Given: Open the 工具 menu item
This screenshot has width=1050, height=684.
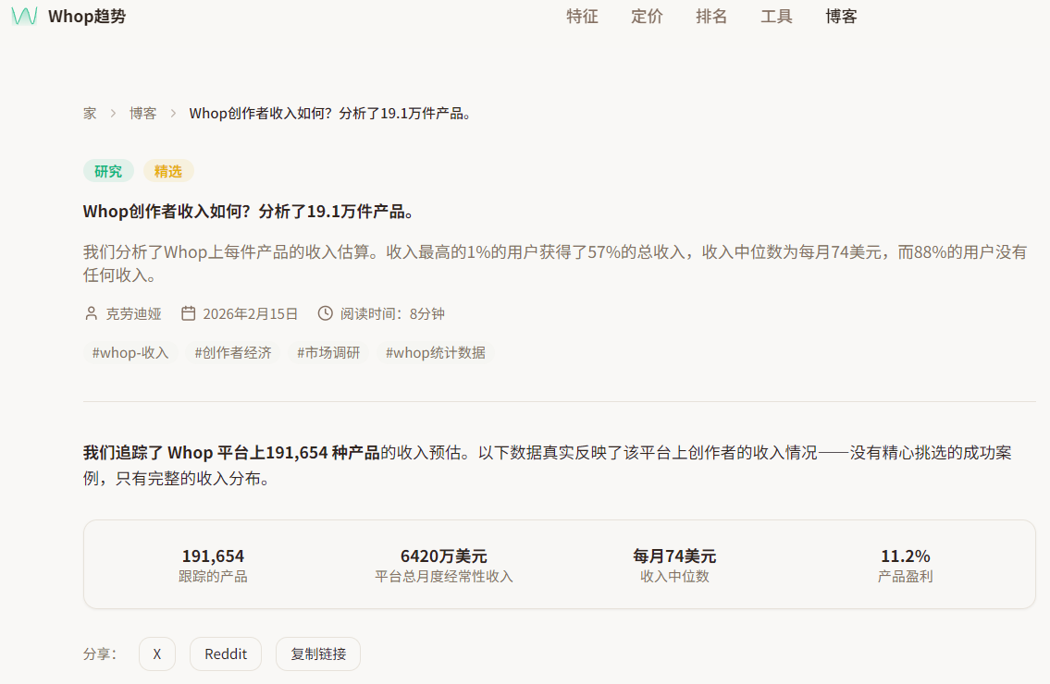Looking at the screenshot, I should tap(776, 16).
